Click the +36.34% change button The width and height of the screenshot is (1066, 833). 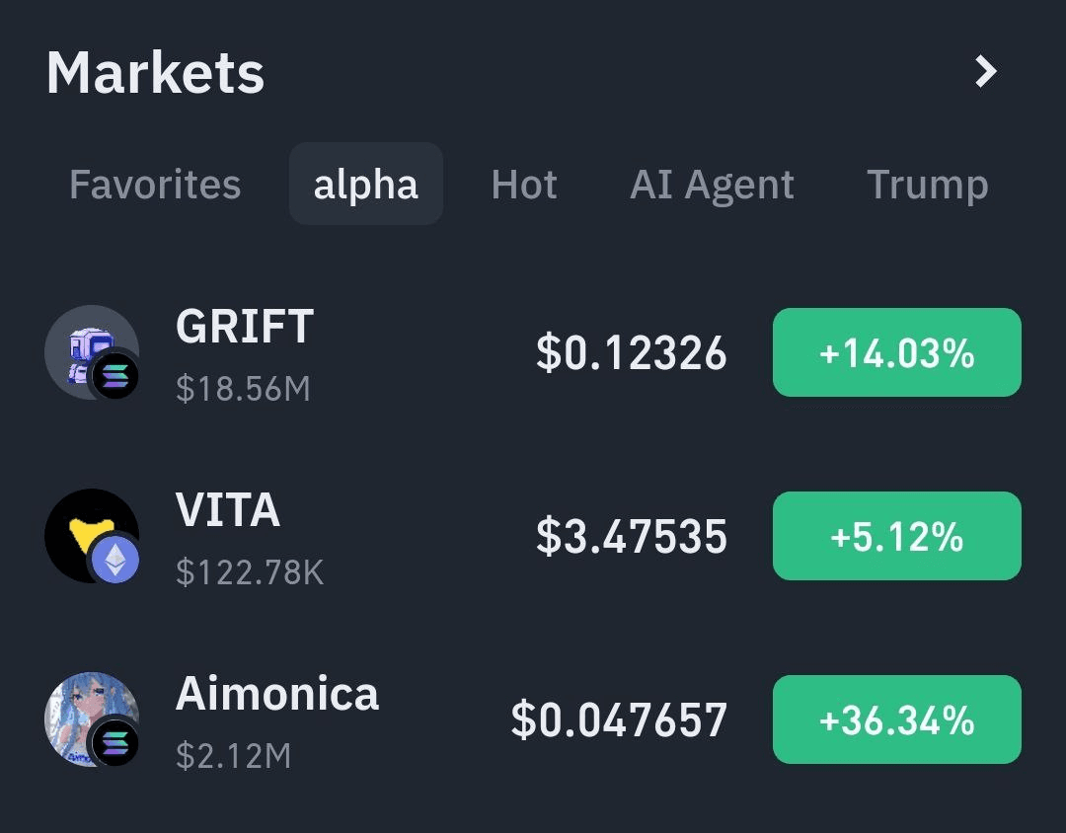click(x=896, y=719)
